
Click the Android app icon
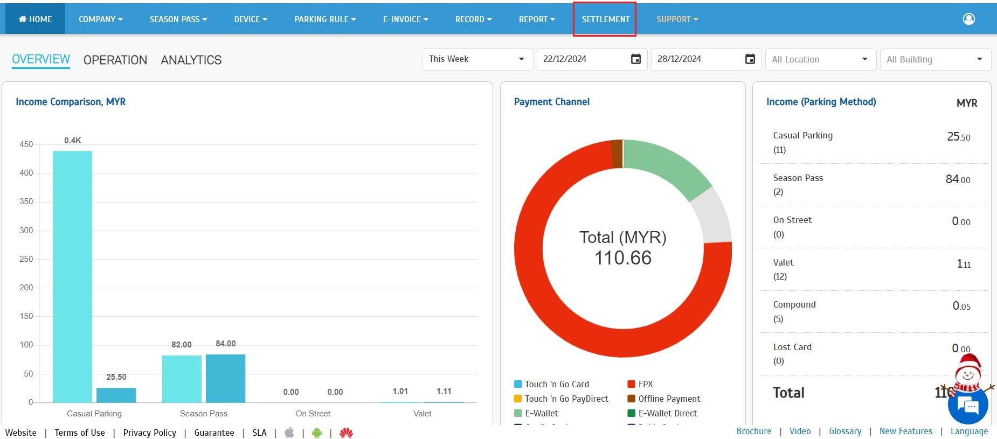317,433
